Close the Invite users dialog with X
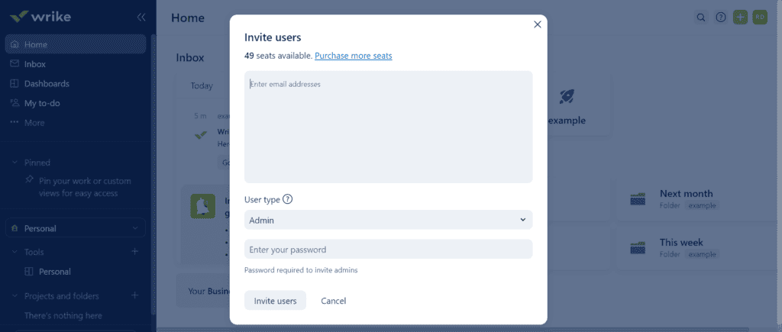 (537, 24)
